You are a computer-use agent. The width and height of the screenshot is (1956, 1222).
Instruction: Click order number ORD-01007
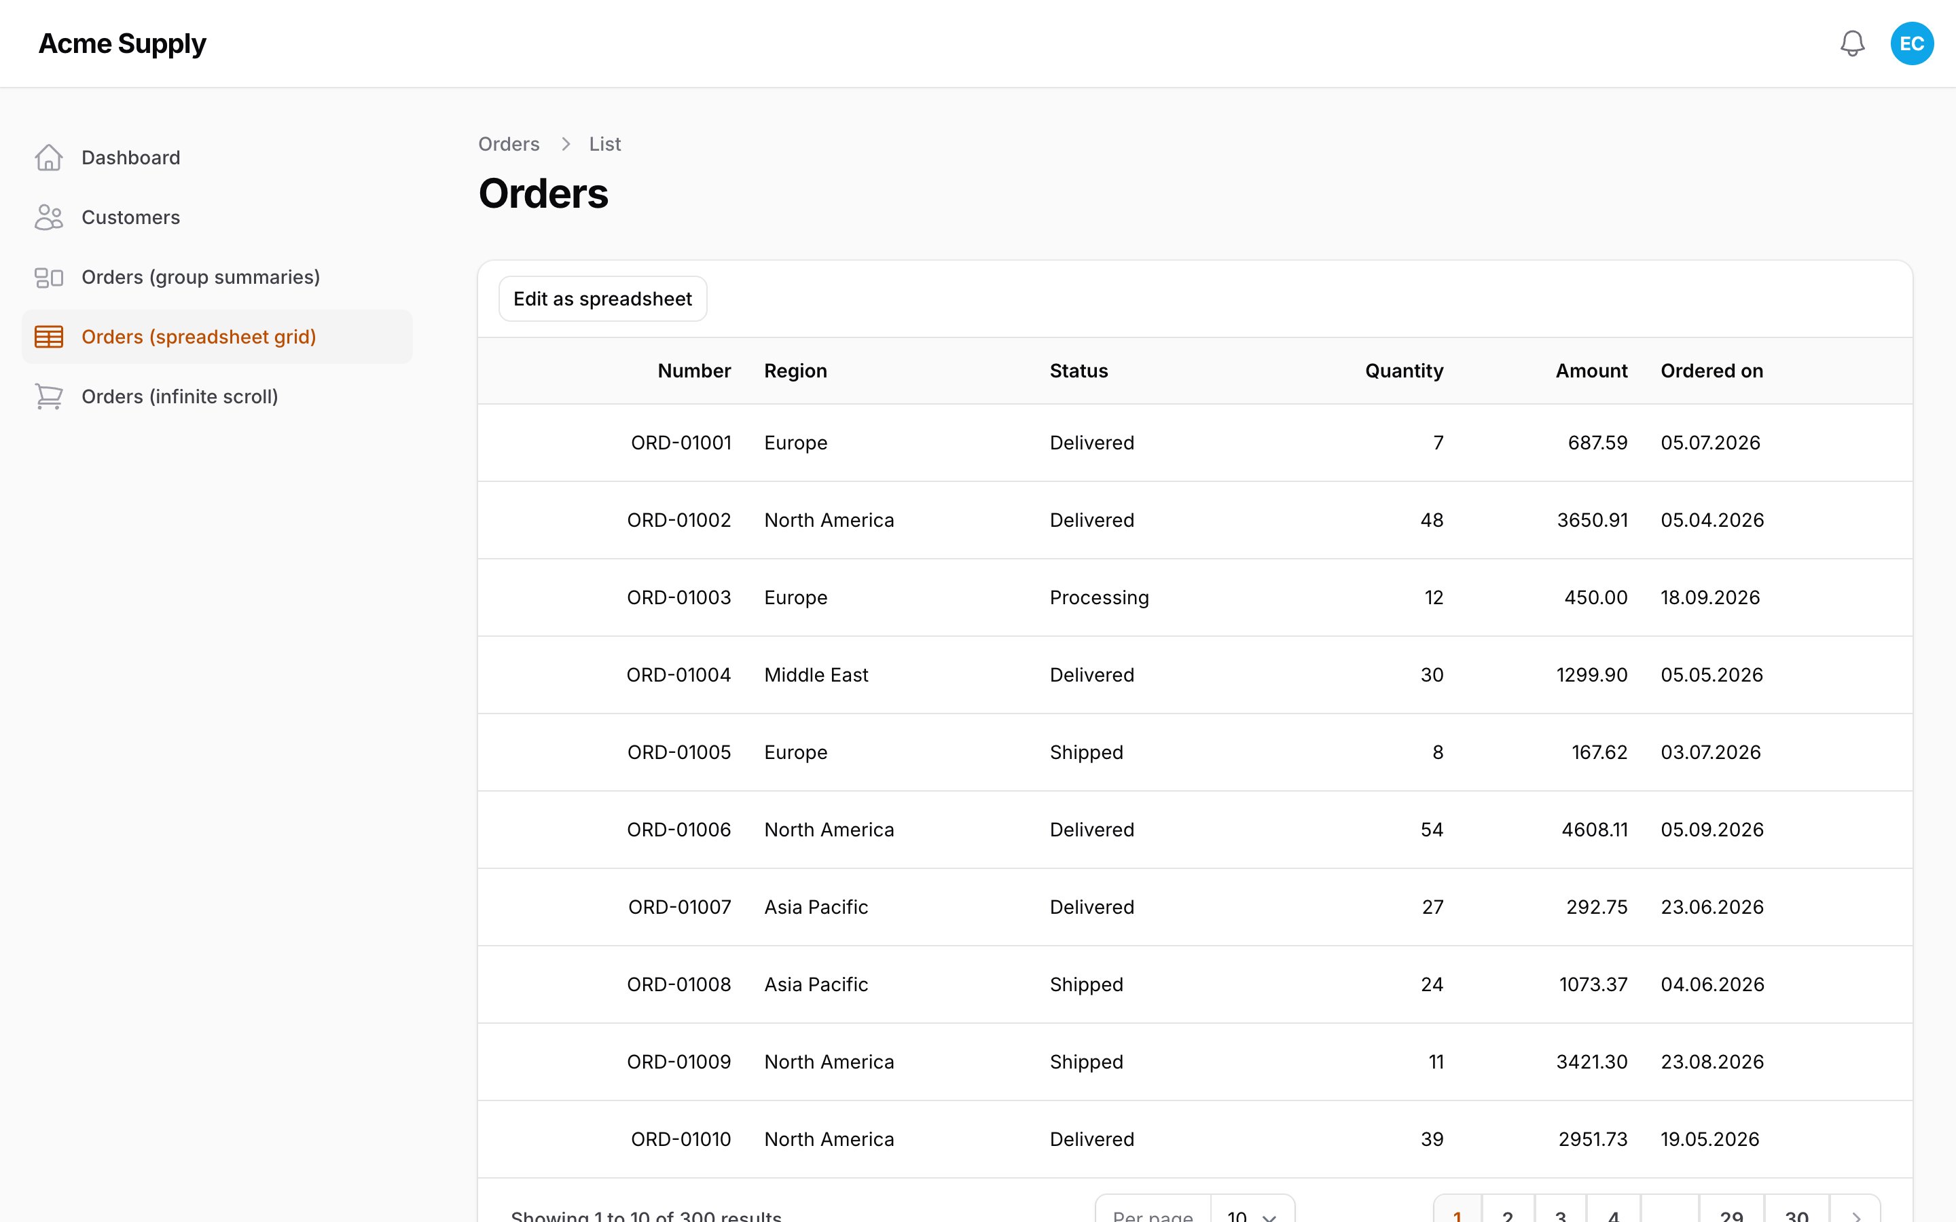click(680, 908)
